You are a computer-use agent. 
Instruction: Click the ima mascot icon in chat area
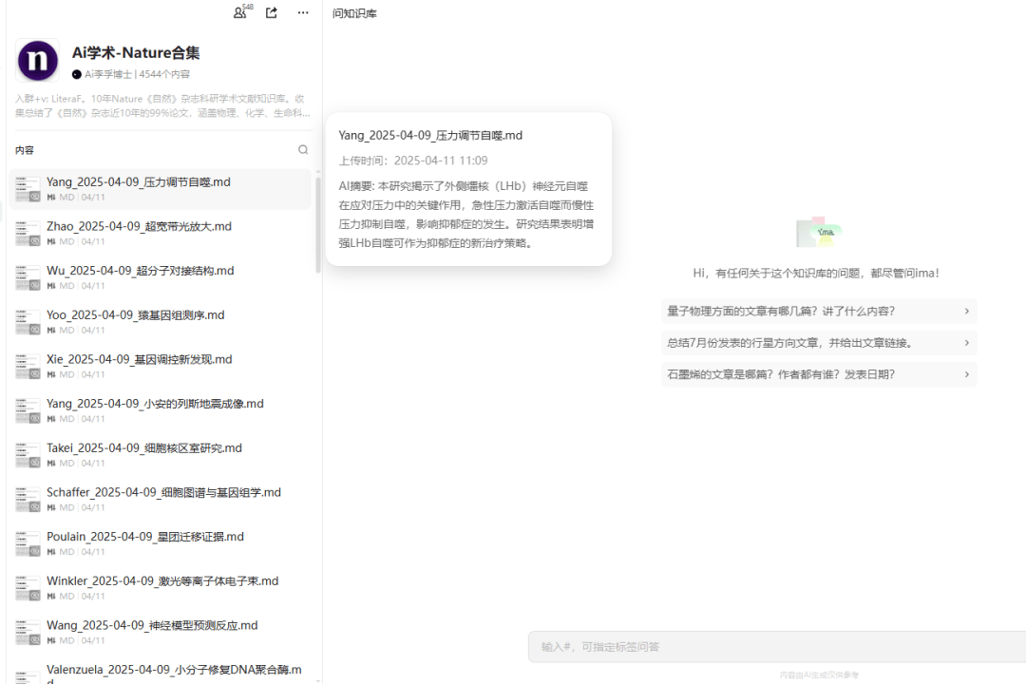pos(818,232)
